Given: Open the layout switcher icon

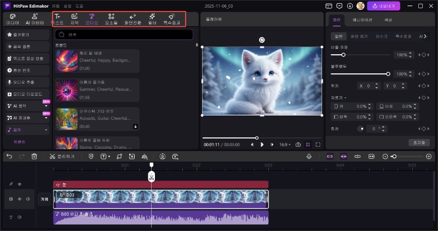Looking at the screenshot, I should (x=329, y=6).
